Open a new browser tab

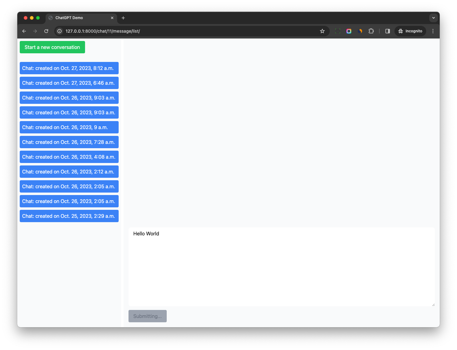(123, 18)
